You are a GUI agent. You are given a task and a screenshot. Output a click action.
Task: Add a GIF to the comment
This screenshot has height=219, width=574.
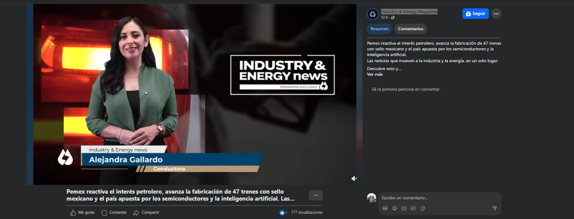[x=413, y=208]
